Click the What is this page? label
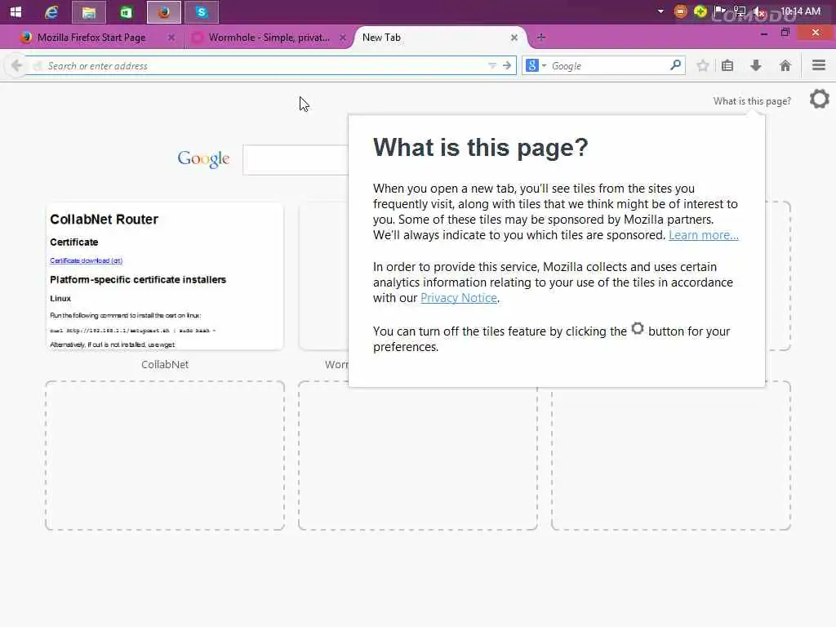 click(x=752, y=101)
